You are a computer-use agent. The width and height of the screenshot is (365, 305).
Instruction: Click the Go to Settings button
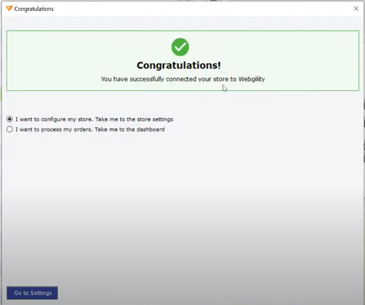tap(32, 293)
